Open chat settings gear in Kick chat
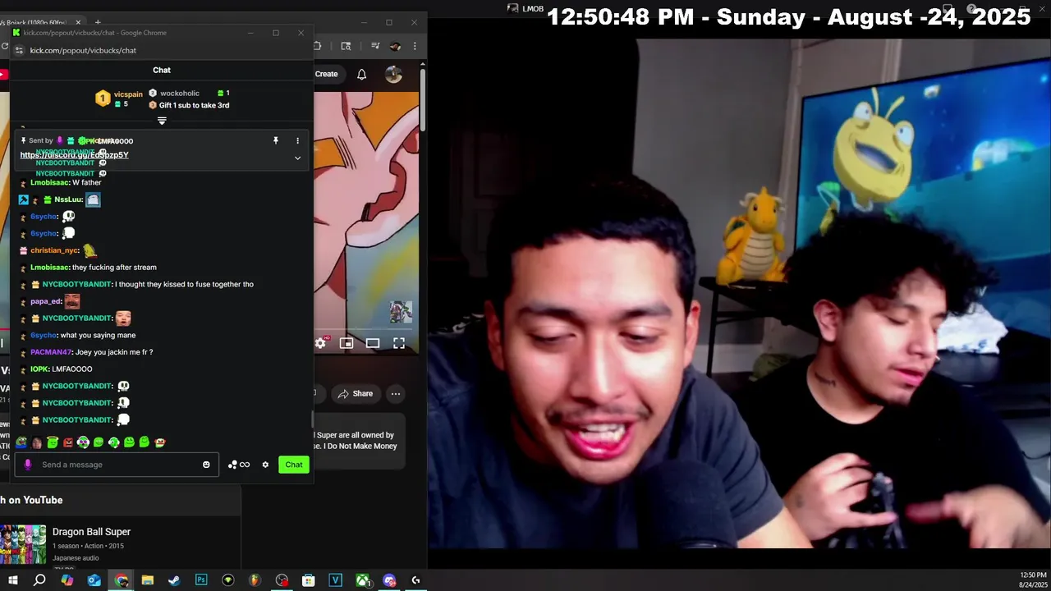 click(265, 465)
